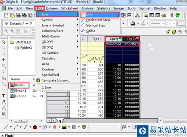Screen dimensions: 187x137
Task: Click the Find input field
Action: 75,136
